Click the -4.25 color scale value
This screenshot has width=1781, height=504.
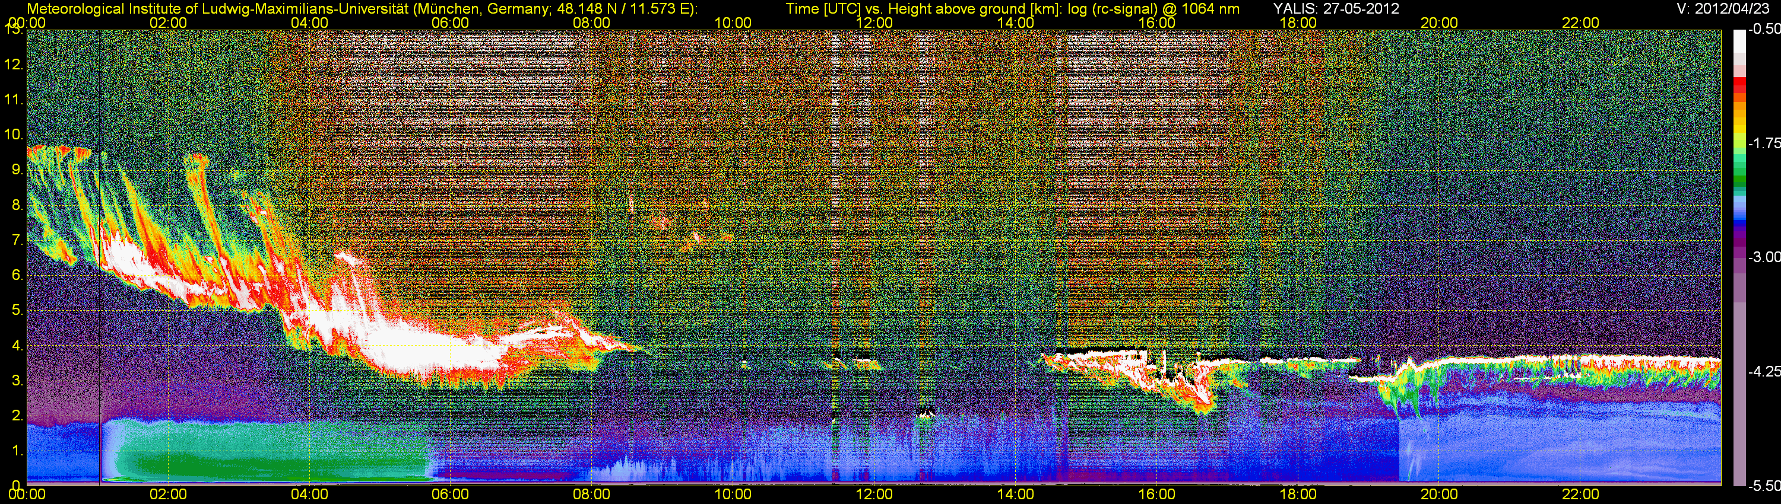click(1764, 371)
